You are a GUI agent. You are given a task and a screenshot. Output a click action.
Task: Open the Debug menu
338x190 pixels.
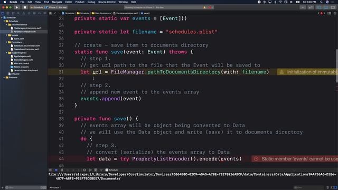(91, 2)
